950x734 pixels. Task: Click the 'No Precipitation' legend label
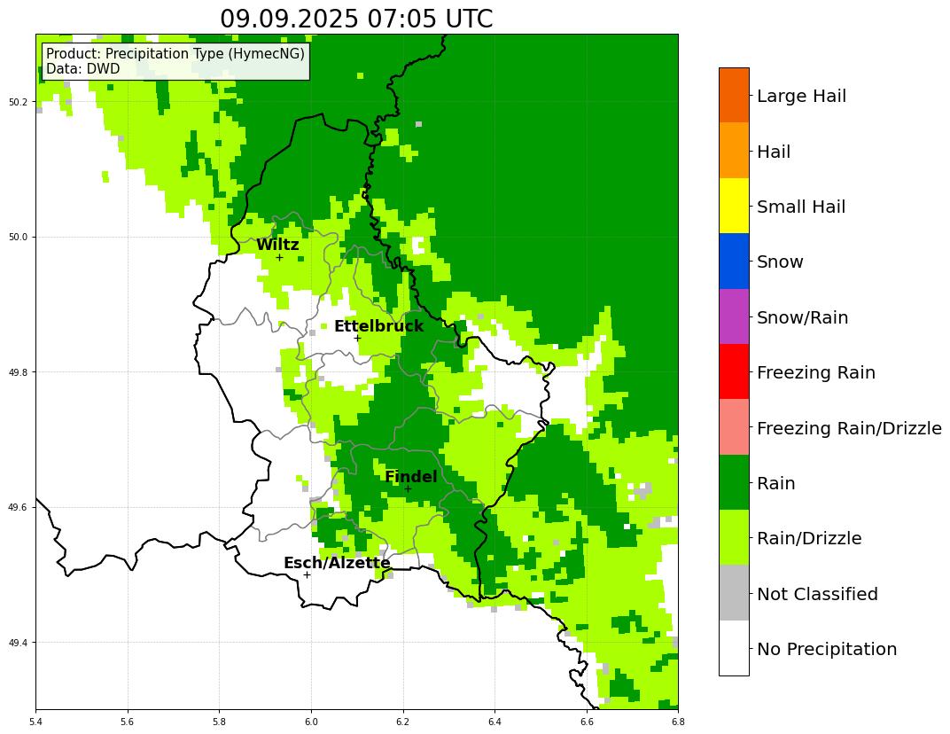827,649
